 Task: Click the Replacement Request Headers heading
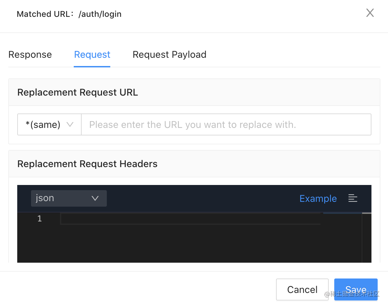pyautogui.click(x=87, y=164)
